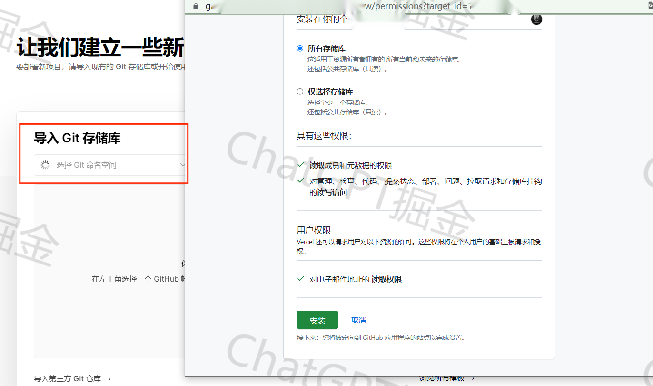Click the 接下来 redirect note below the install button
653x386 pixels.
pyautogui.click(x=381, y=338)
